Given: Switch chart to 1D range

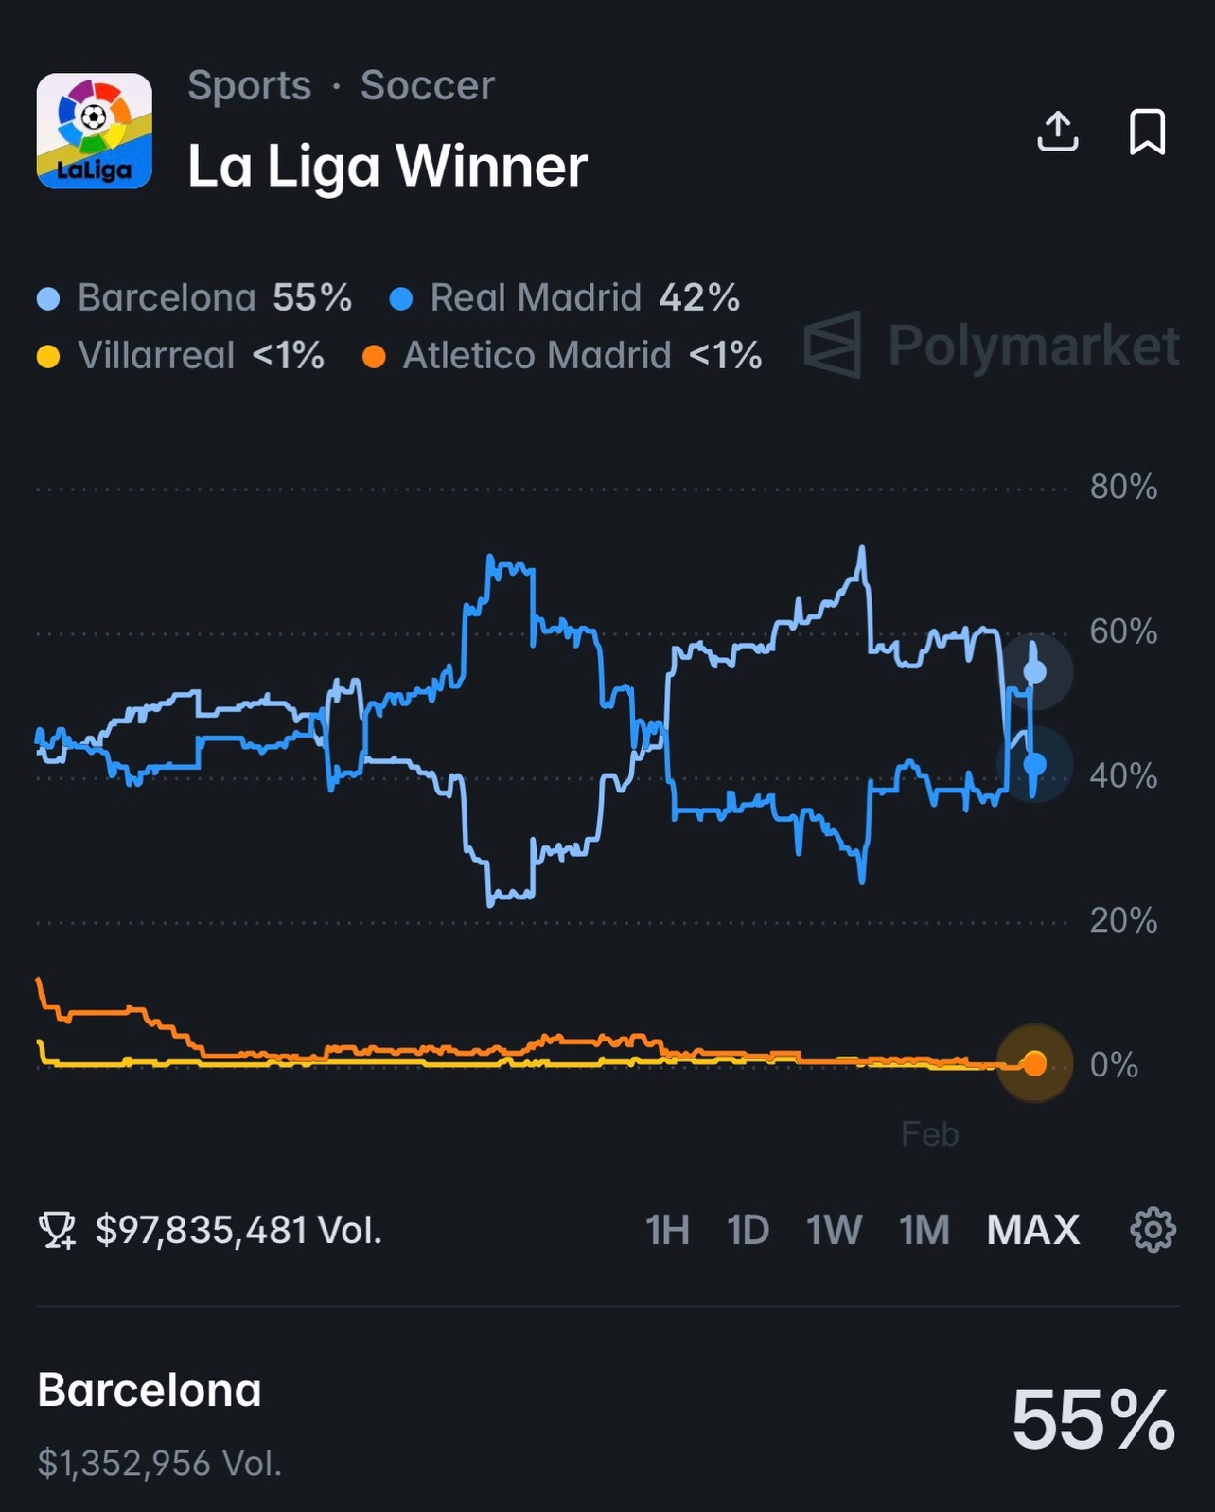Looking at the screenshot, I should (748, 1230).
